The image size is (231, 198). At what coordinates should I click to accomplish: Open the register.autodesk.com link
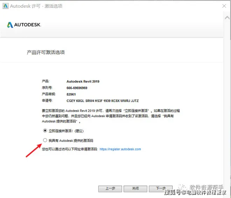pos(120,149)
